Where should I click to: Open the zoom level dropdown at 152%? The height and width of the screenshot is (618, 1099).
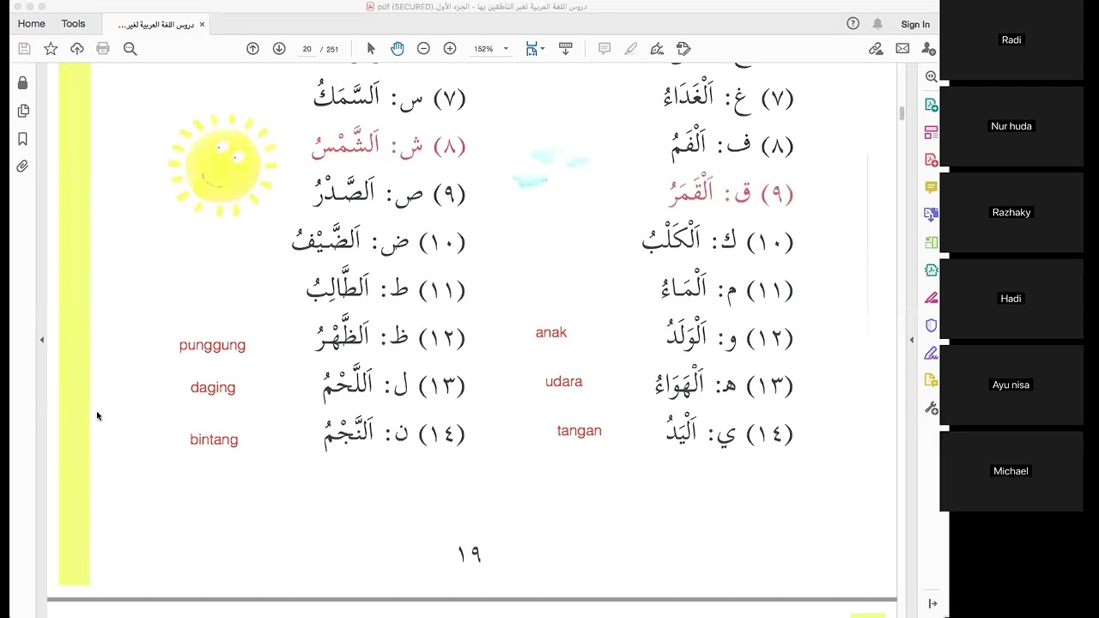point(506,49)
